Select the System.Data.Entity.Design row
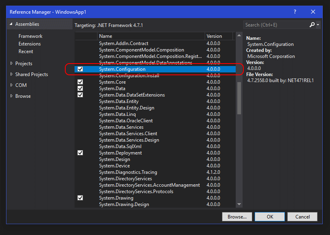The image size is (330, 235). [155, 108]
